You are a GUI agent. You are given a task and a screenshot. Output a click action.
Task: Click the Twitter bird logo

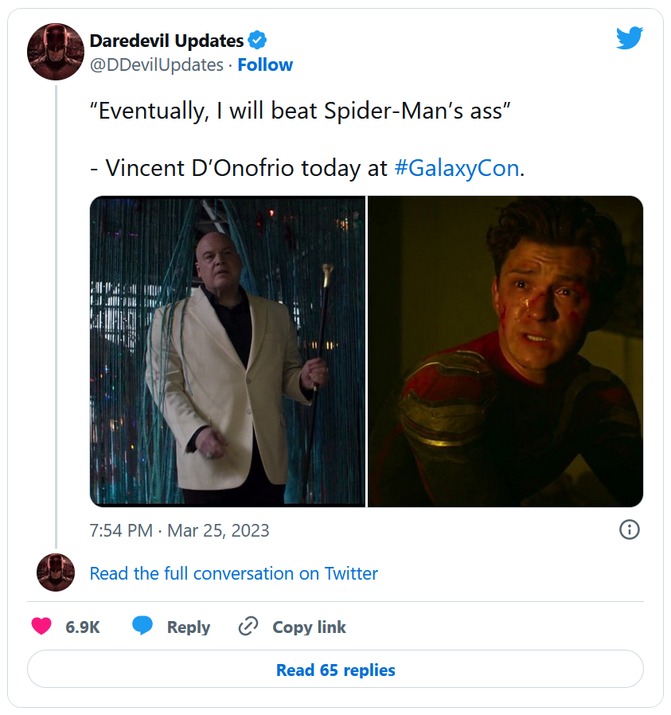[x=629, y=38]
